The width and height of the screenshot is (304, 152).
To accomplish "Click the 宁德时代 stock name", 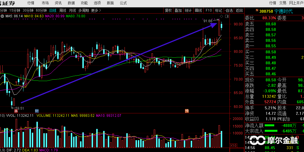I will click(283, 11).
